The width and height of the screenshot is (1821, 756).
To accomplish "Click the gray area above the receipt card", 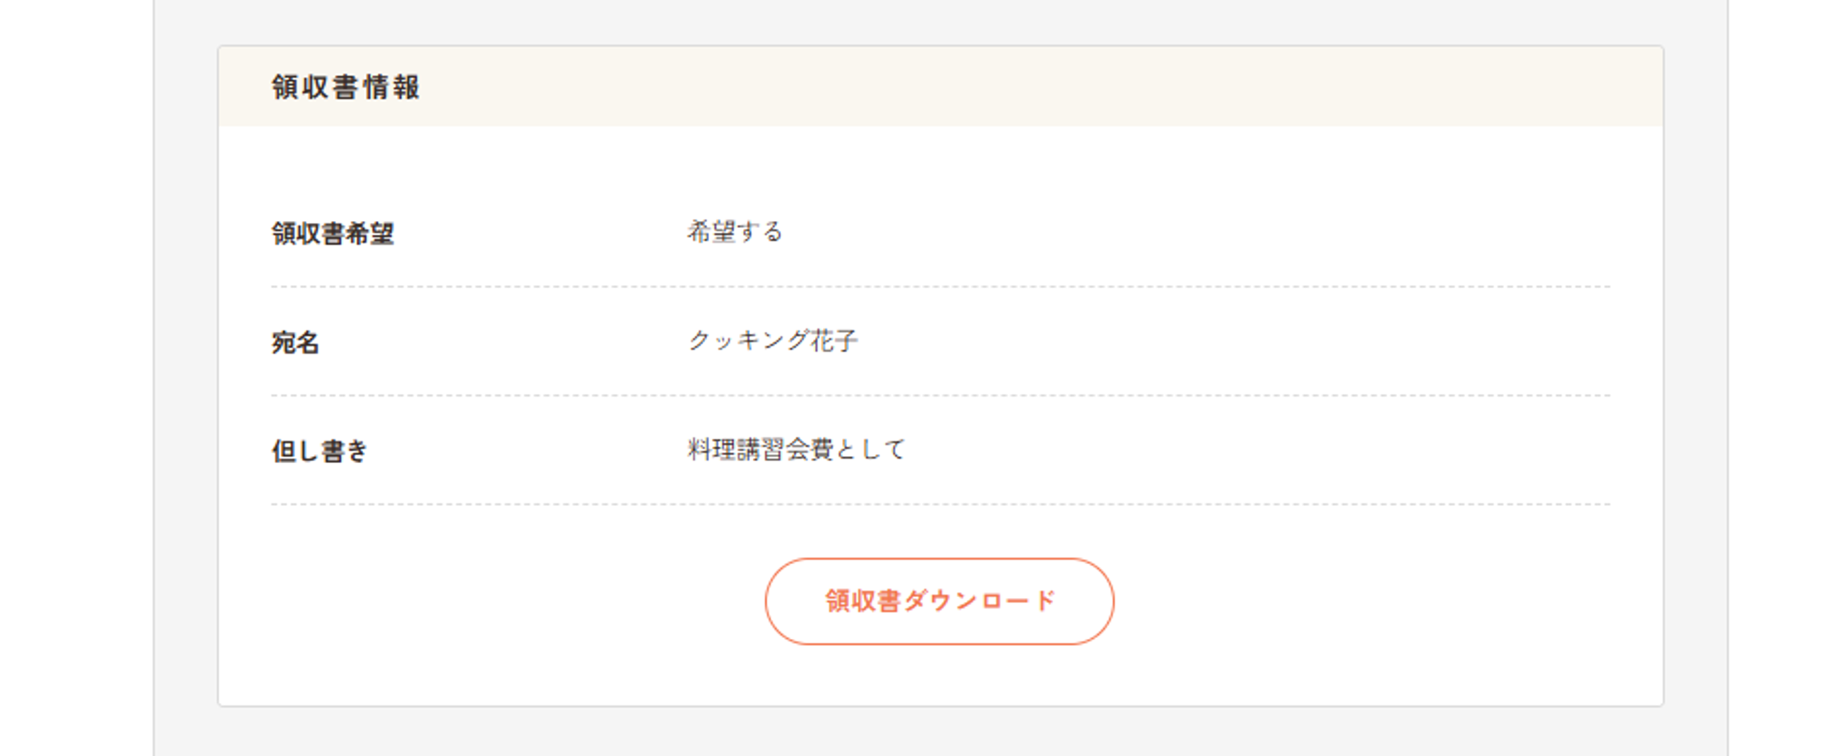I will pyautogui.click(x=940, y=21).
